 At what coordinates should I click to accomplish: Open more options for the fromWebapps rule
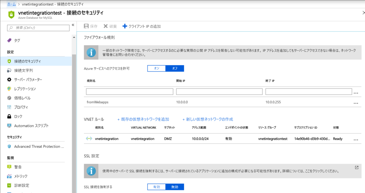click(x=356, y=103)
